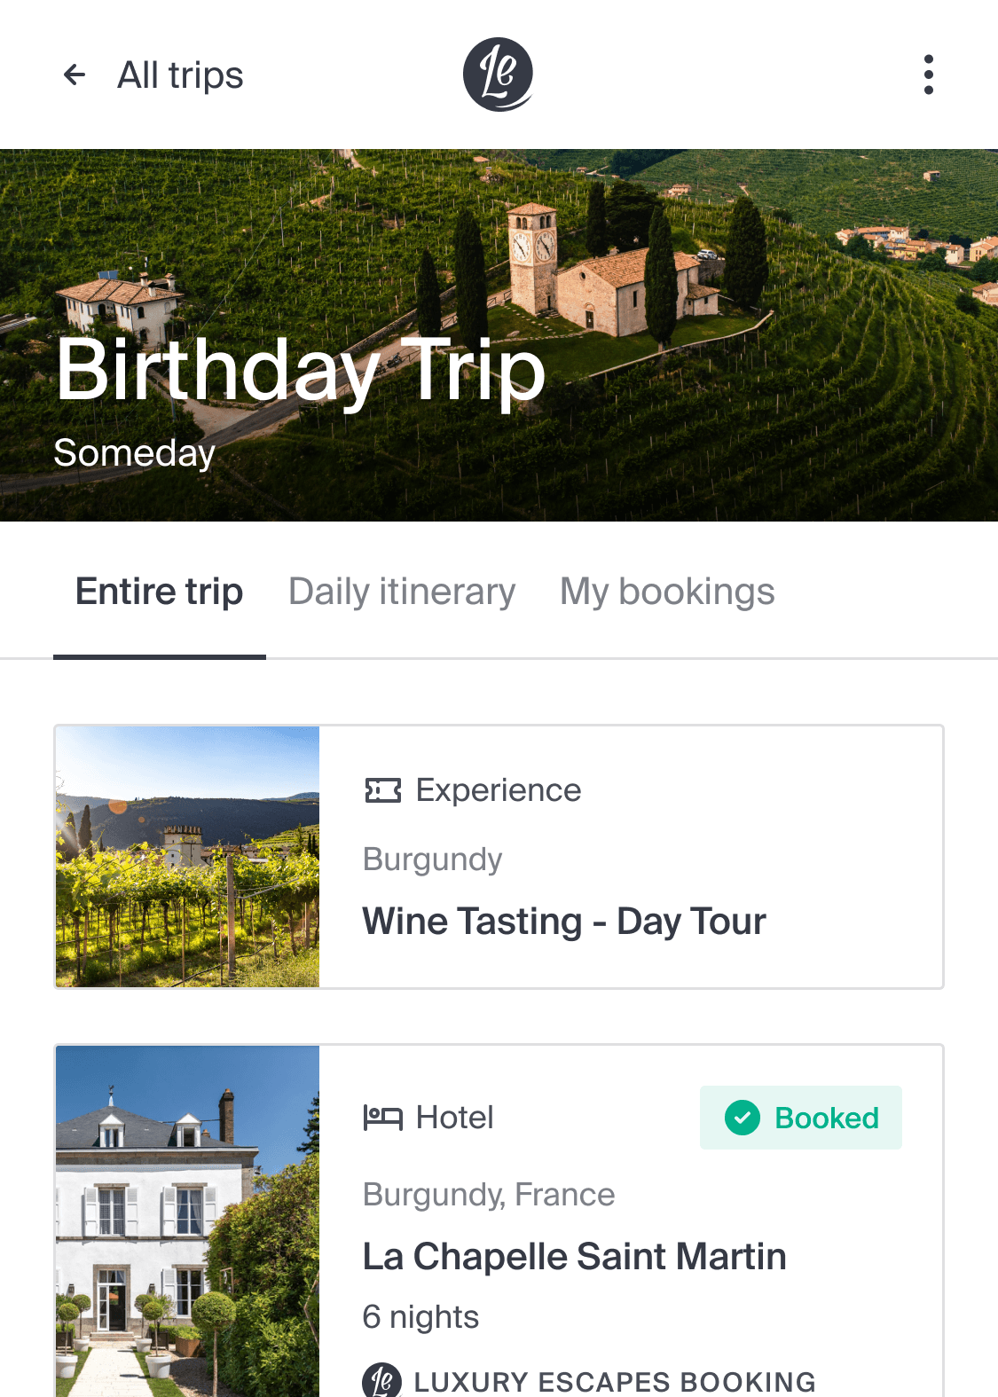The image size is (998, 1397).
Task: Open La Chapelle Saint Martin title
Action: 574,1257
